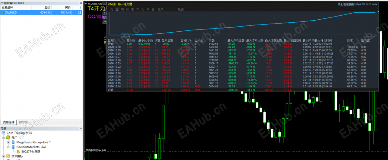The image size is (388, 160).
Task: Collapse the 账户 tree node
Action: [4, 137]
